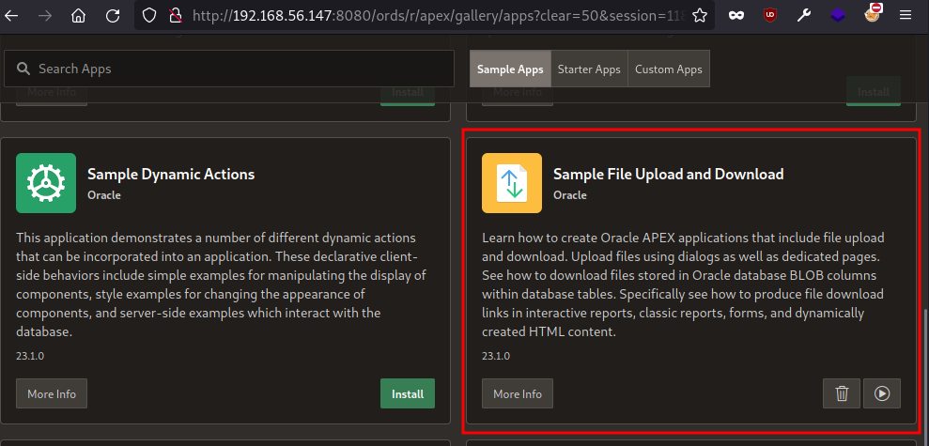Click the magnifier icon in Search Apps

click(23, 69)
